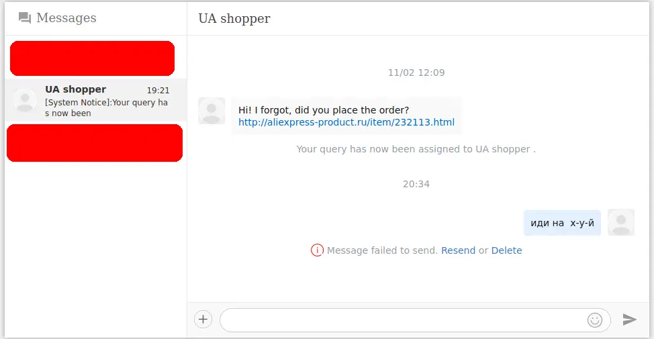Resend the failed message

point(458,250)
